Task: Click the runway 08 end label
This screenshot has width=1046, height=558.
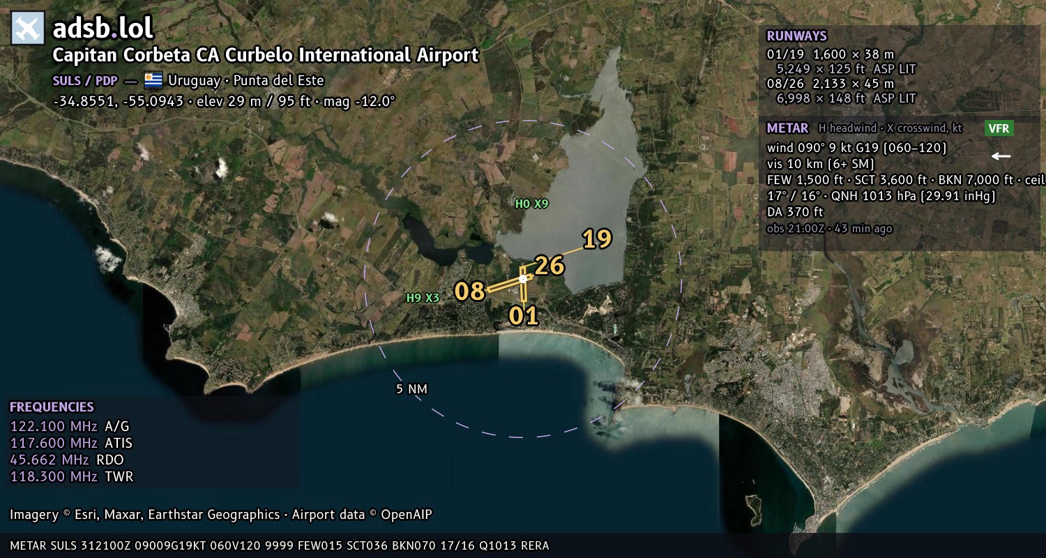Action: pos(469,292)
